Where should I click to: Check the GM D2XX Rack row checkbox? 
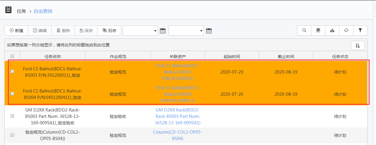click(12, 116)
